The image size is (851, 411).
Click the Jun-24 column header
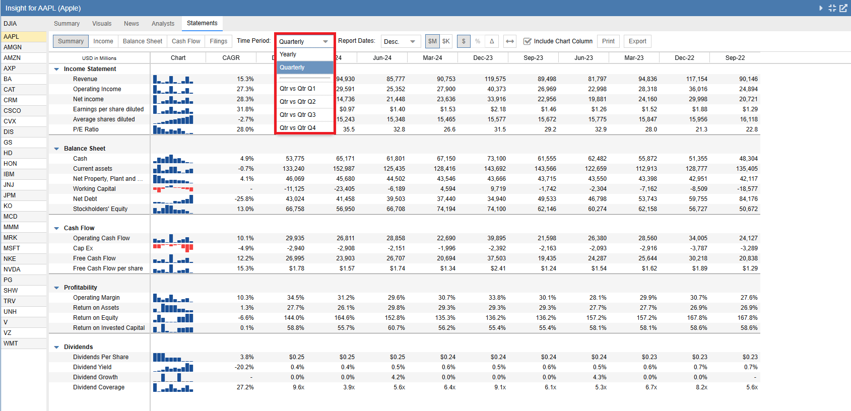(x=382, y=58)
